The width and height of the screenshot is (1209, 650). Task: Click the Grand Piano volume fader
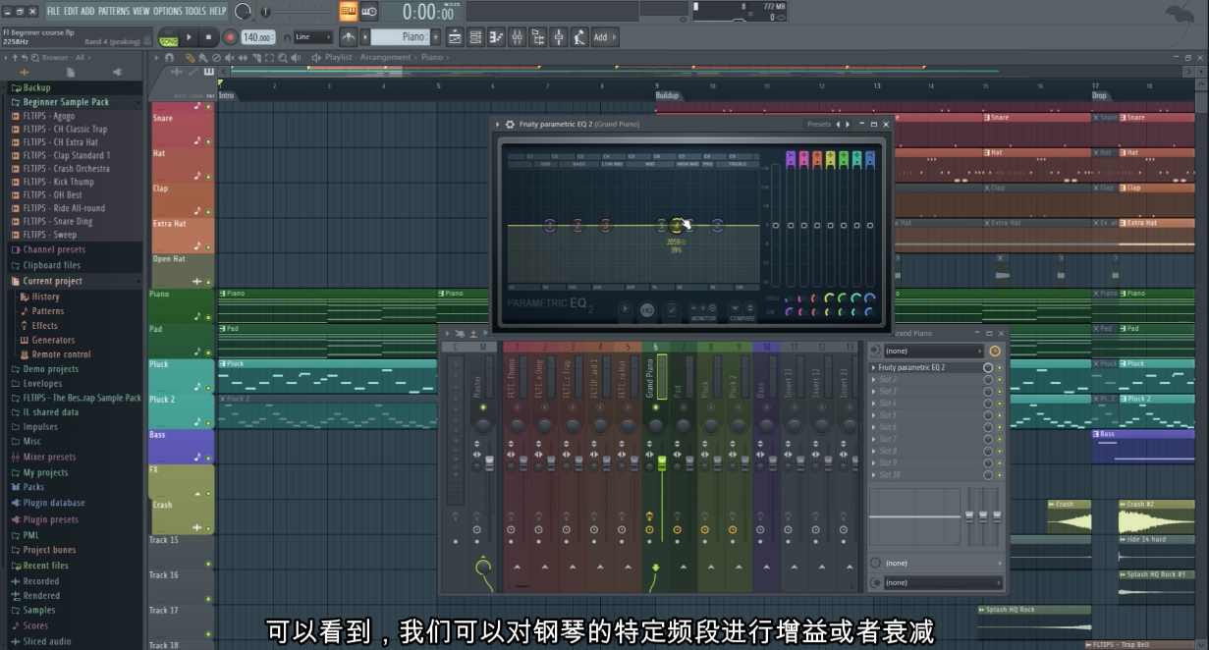coord(661,462)
